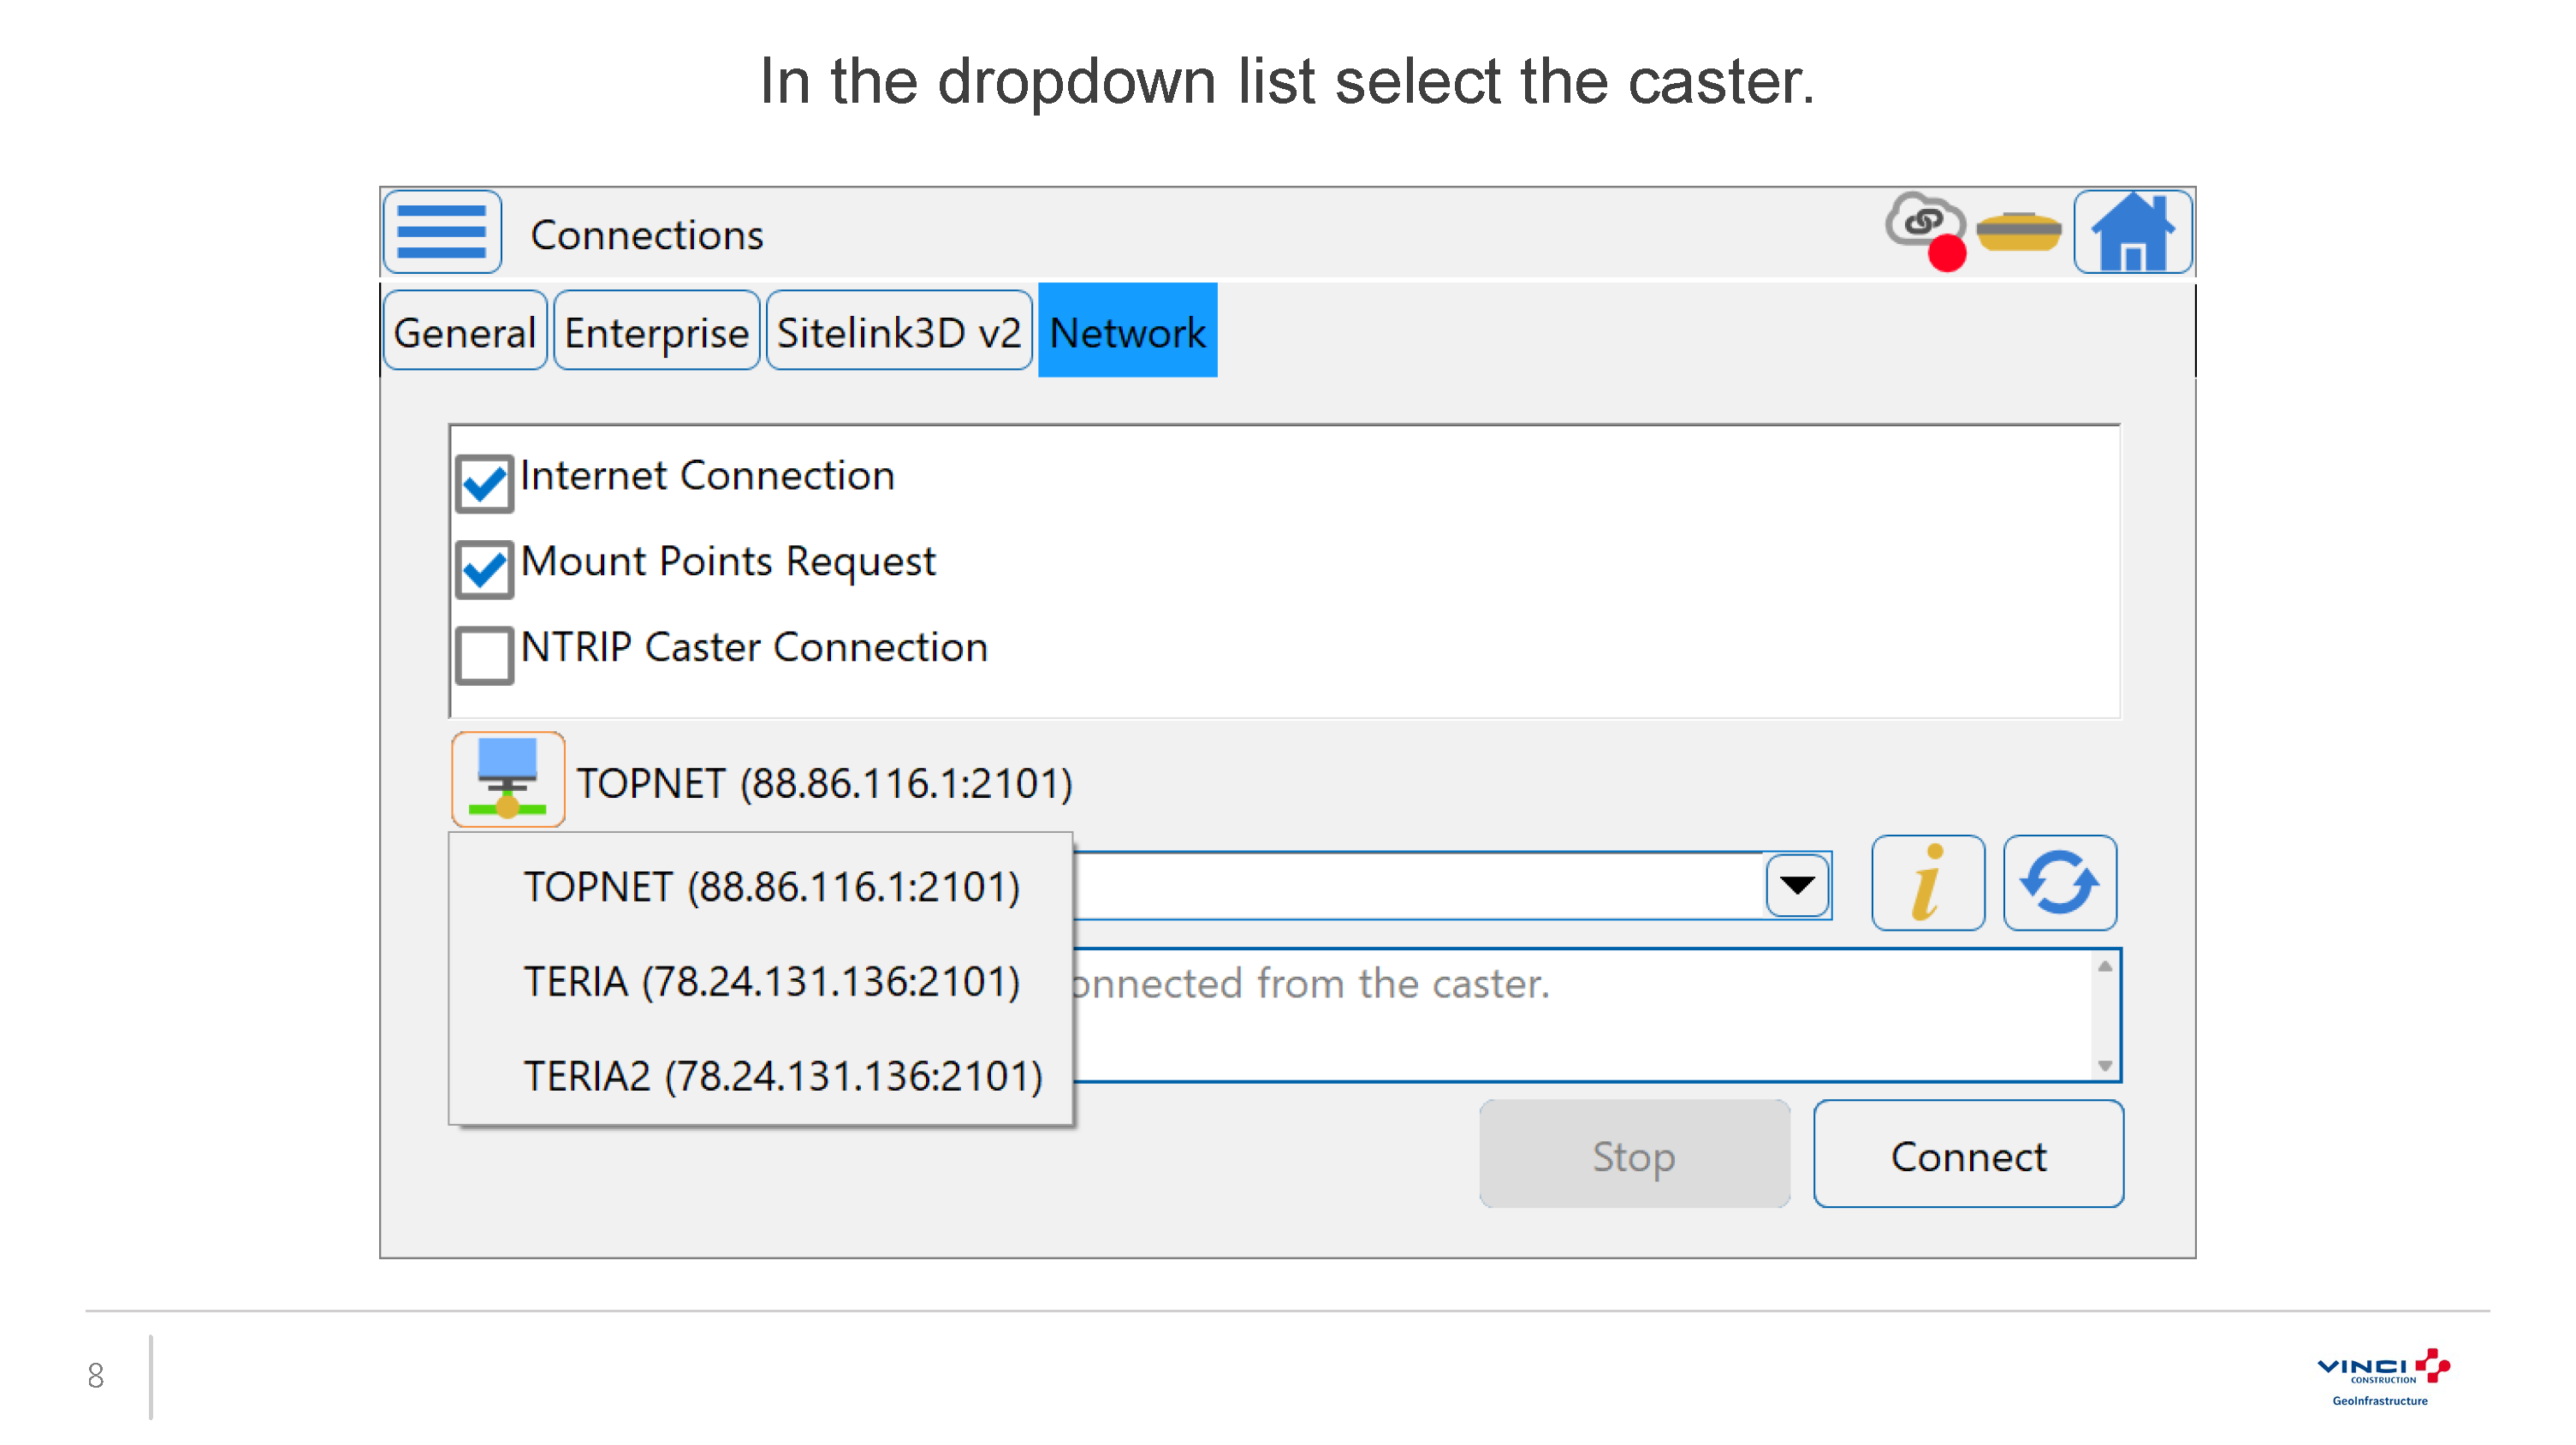The width and height of the screenshot is (2576, 1445).
Task: Open the hamburger main menu
Action: [x=442, y=232]
